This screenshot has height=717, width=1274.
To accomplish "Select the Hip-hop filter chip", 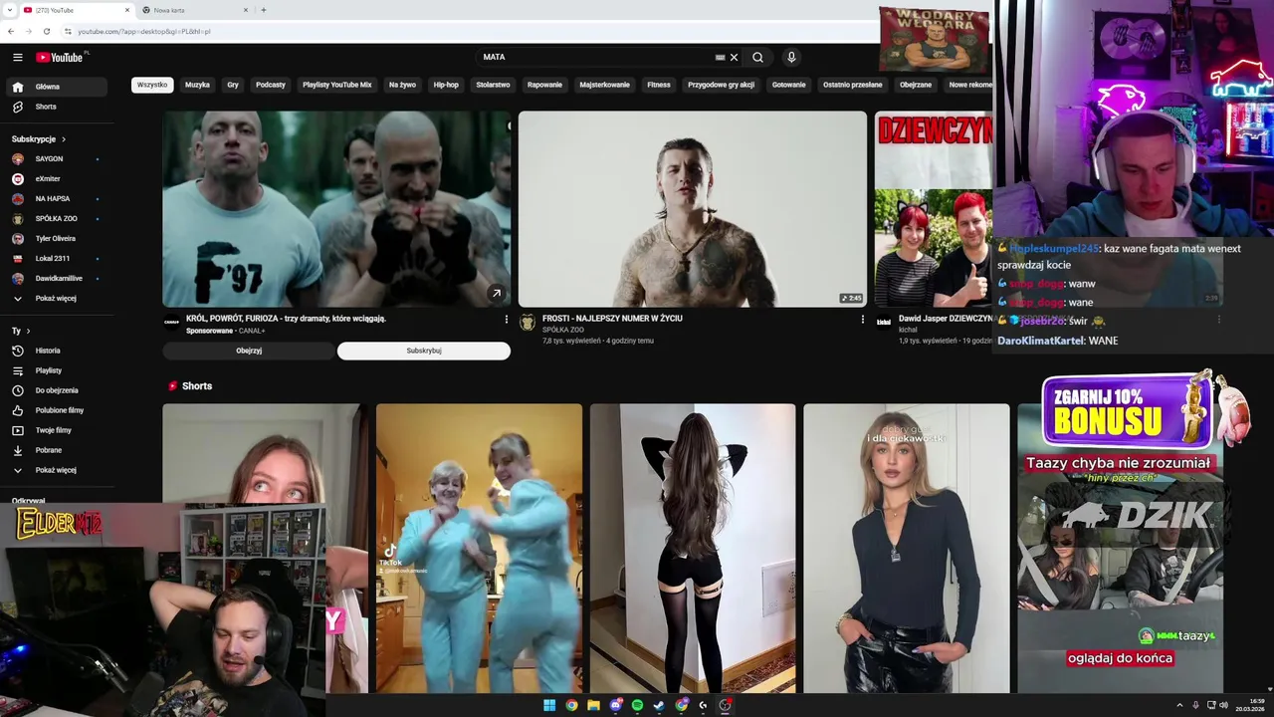I will [446, 85].
